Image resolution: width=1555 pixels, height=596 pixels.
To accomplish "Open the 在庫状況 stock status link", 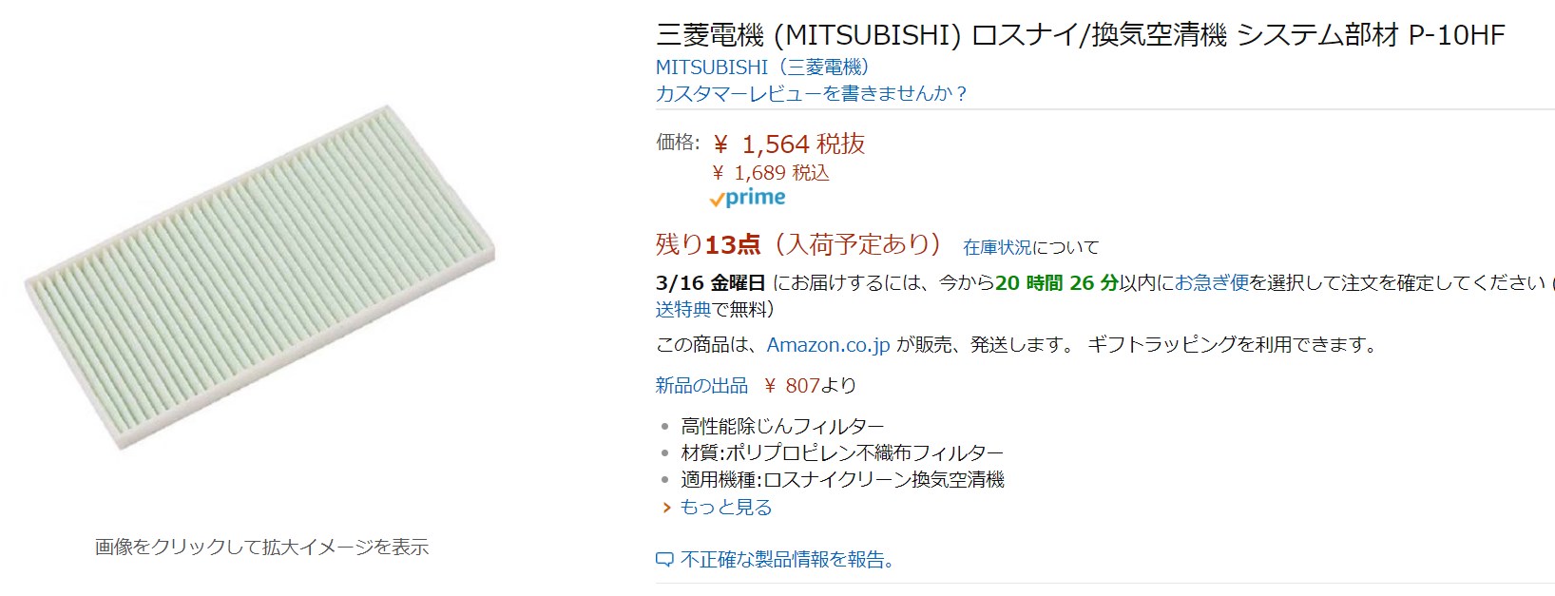I will [997, 247].
